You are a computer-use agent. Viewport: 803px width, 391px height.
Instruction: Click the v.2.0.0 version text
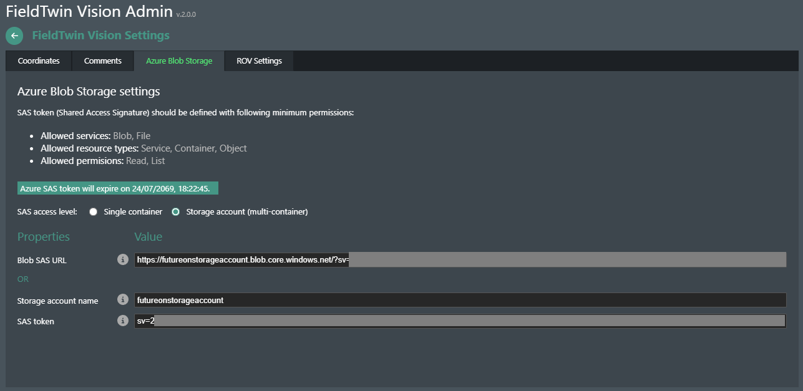[186, 14]
